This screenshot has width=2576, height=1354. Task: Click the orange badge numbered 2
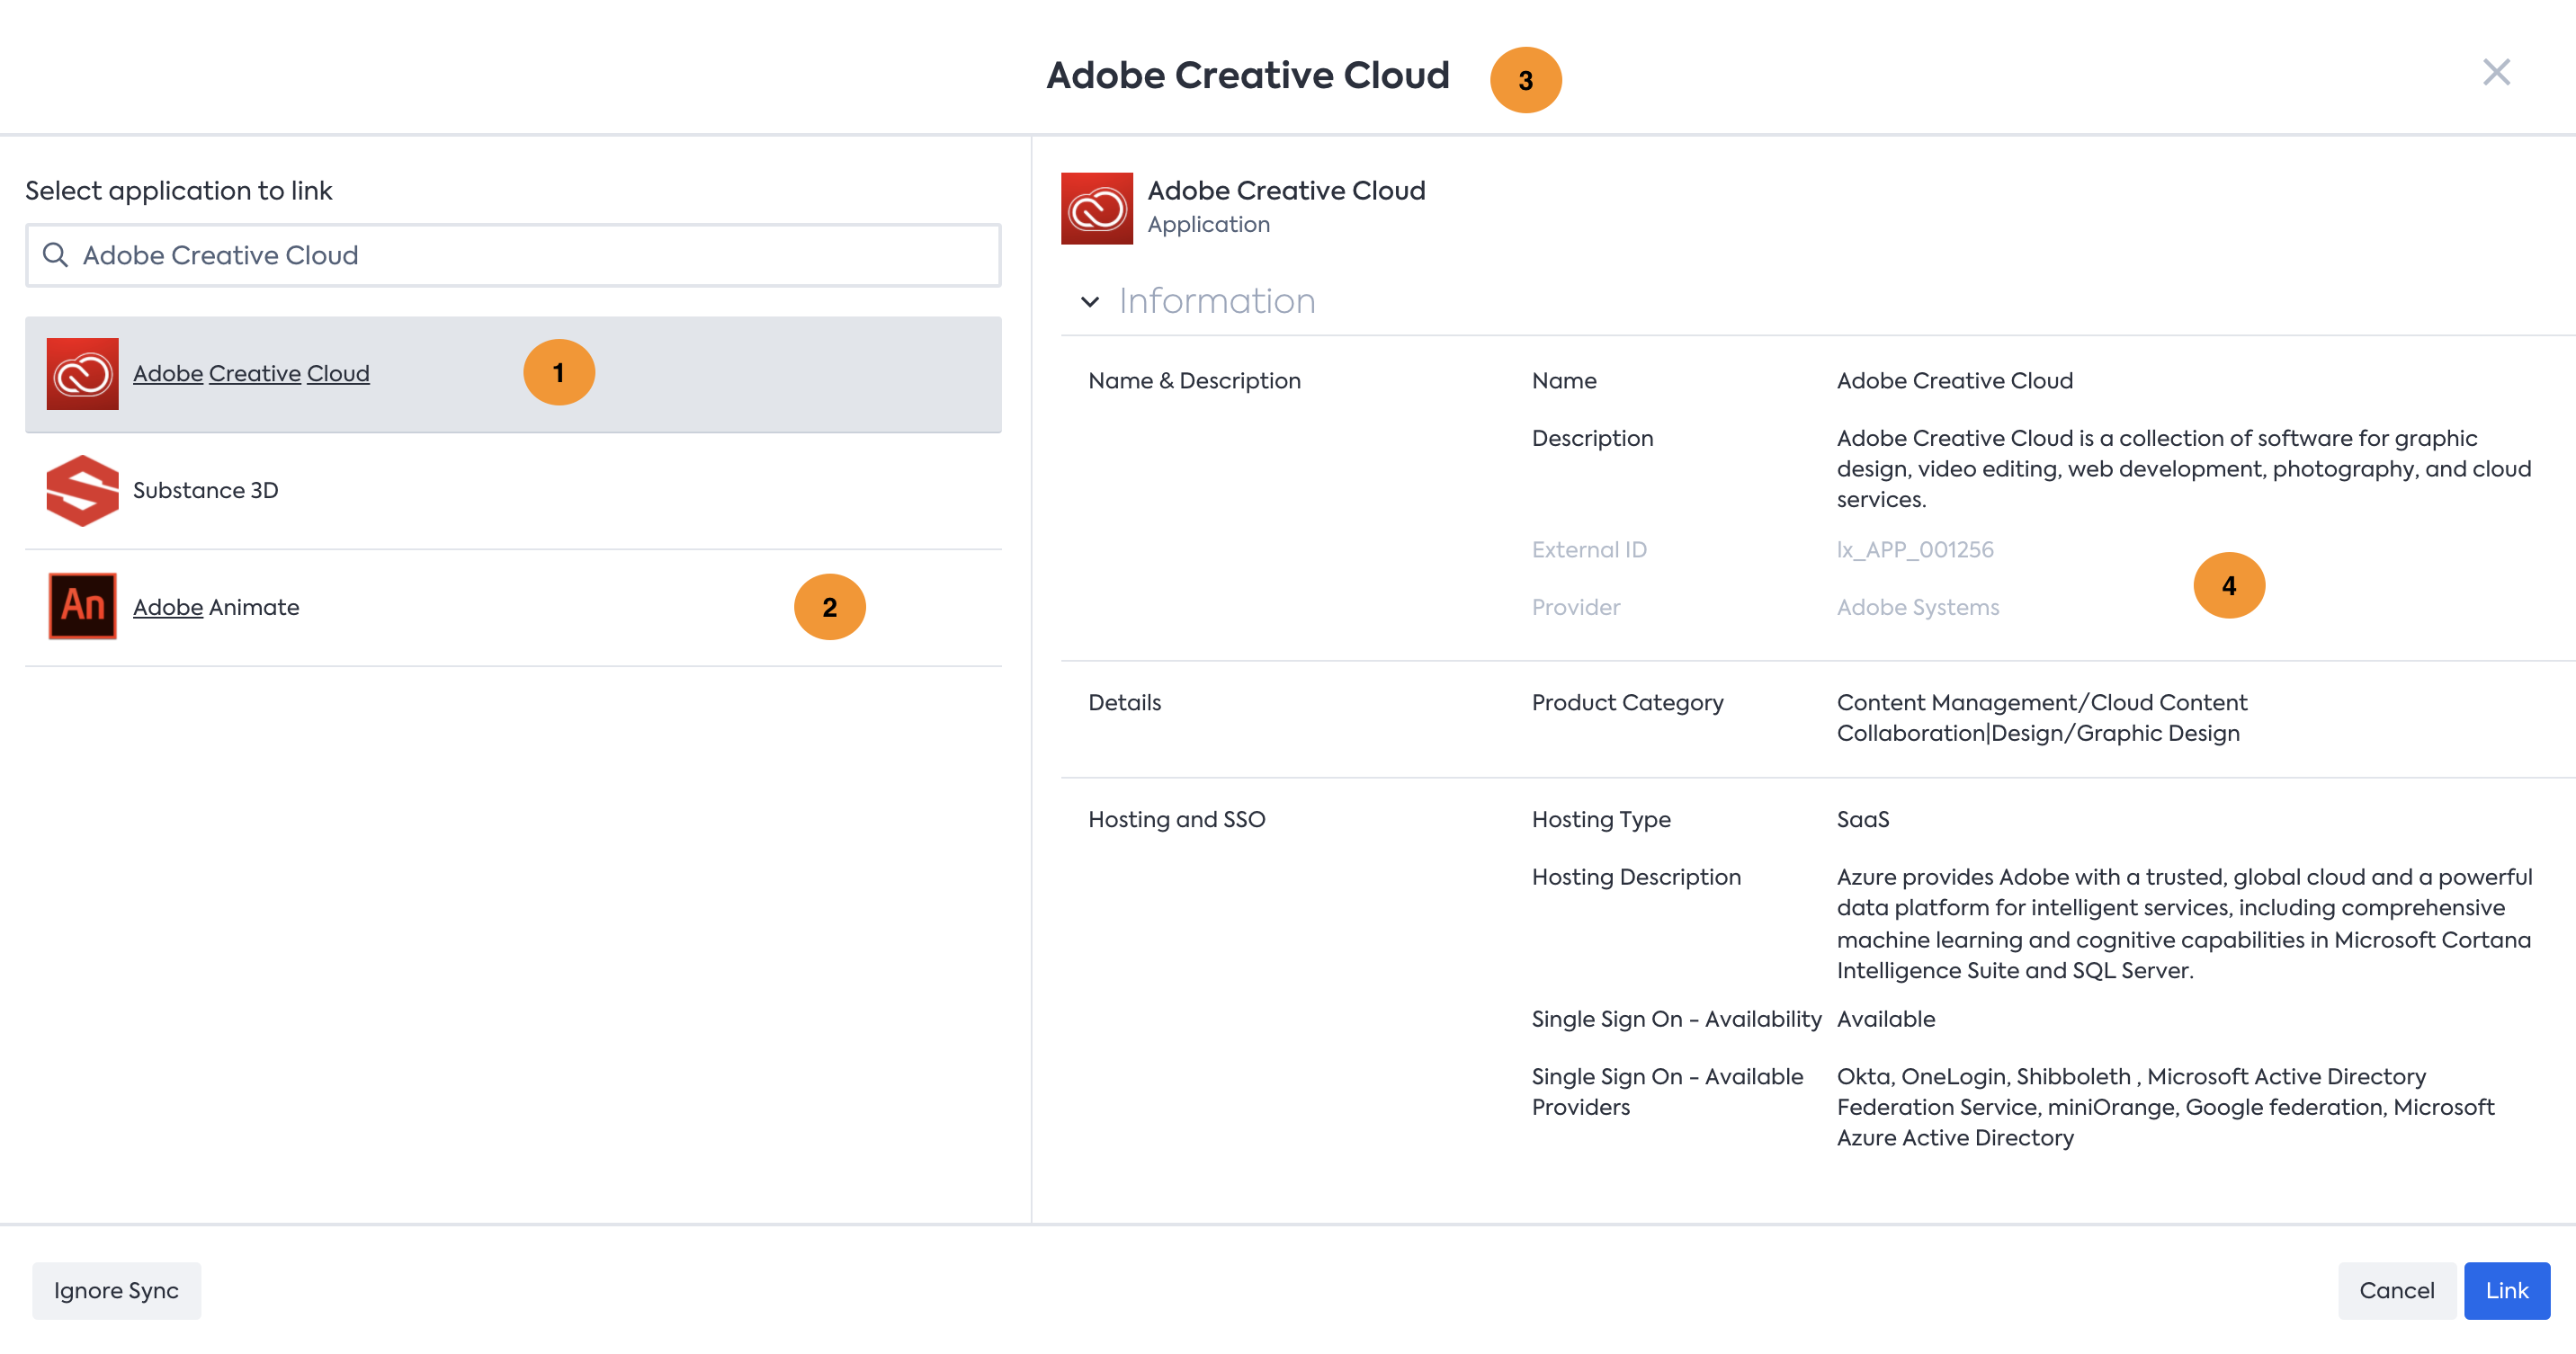[829, 607]
